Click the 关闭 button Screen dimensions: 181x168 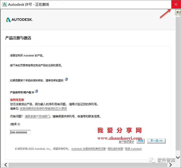point(141,141)
